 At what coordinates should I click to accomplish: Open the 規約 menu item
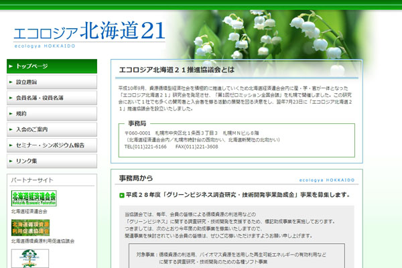pos(52,114)
